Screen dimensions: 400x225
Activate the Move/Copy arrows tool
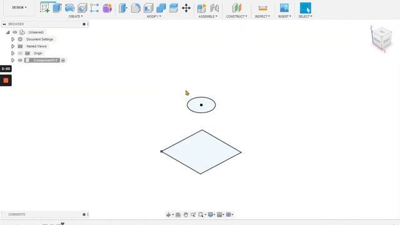pos(186,8)
